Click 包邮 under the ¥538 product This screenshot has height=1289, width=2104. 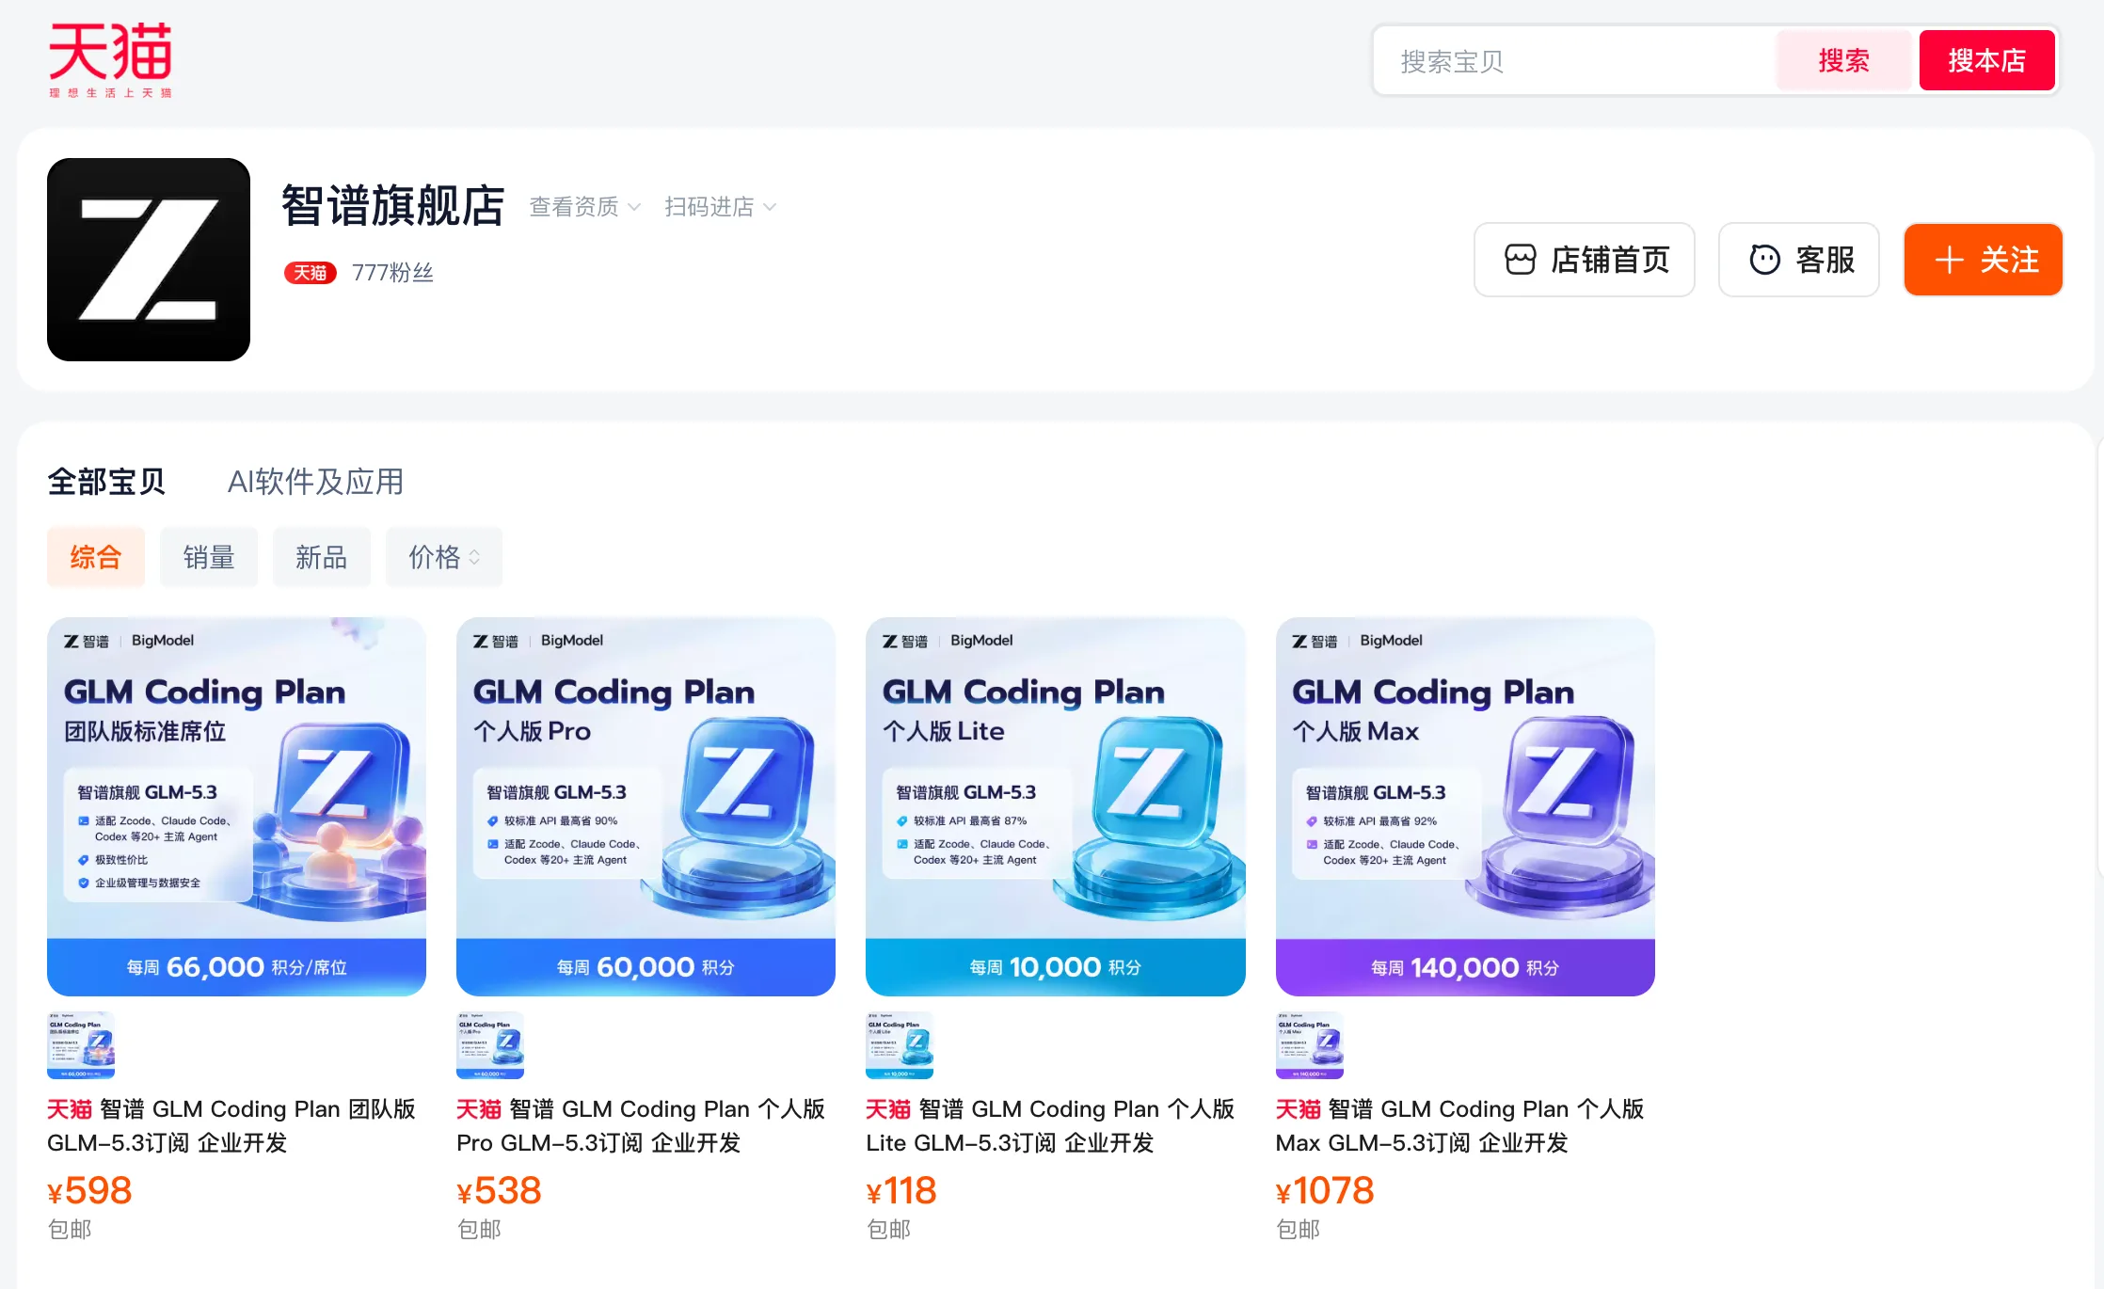pos(479,1230)
